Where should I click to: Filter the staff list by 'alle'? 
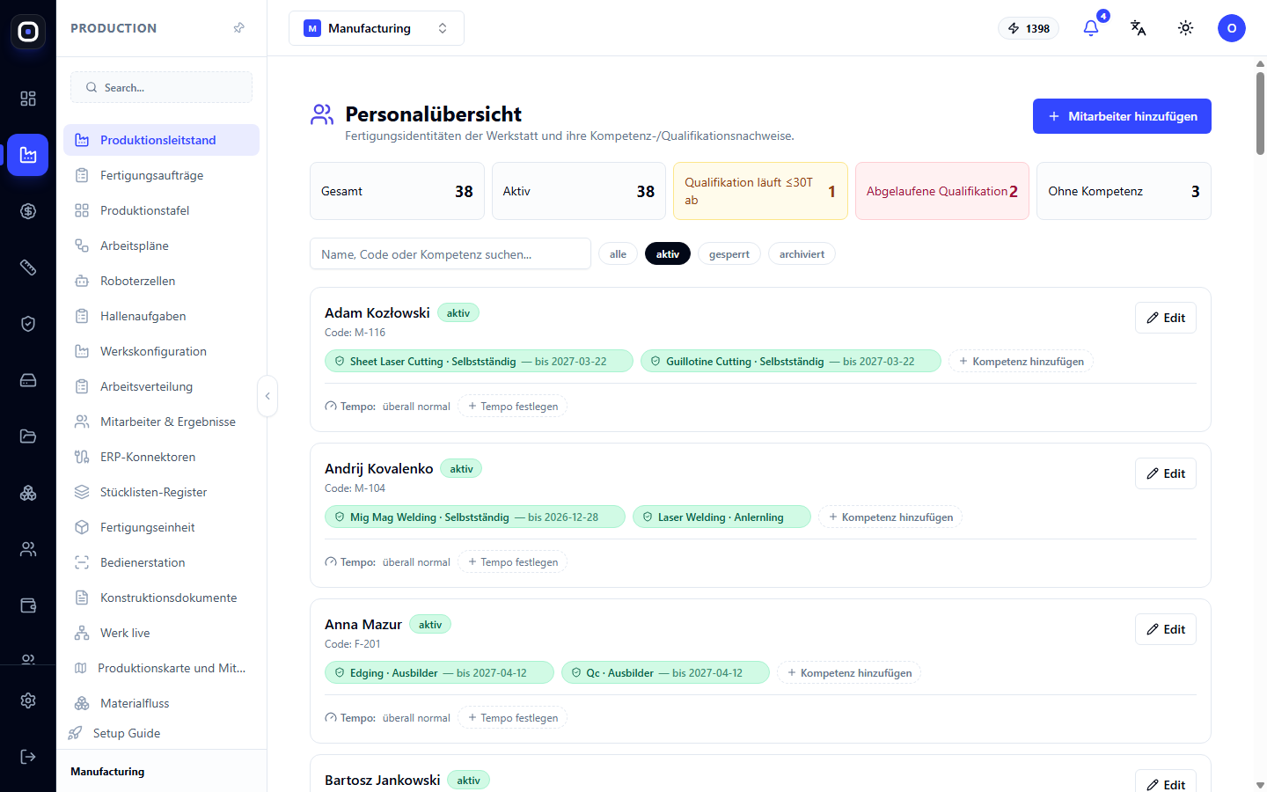(x=618, y=254)
